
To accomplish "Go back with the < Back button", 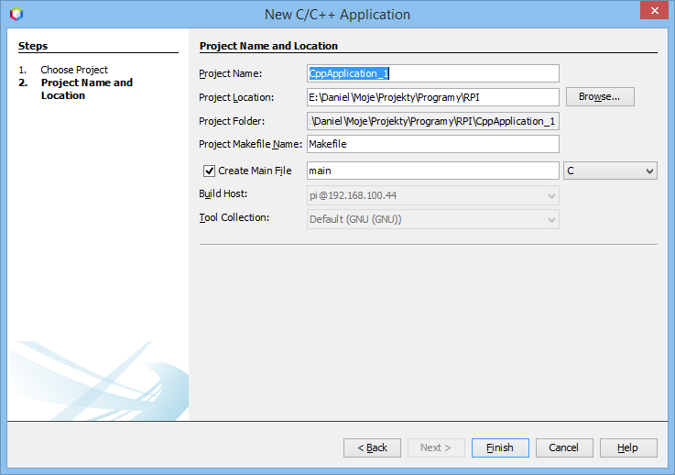I will 372,447.
